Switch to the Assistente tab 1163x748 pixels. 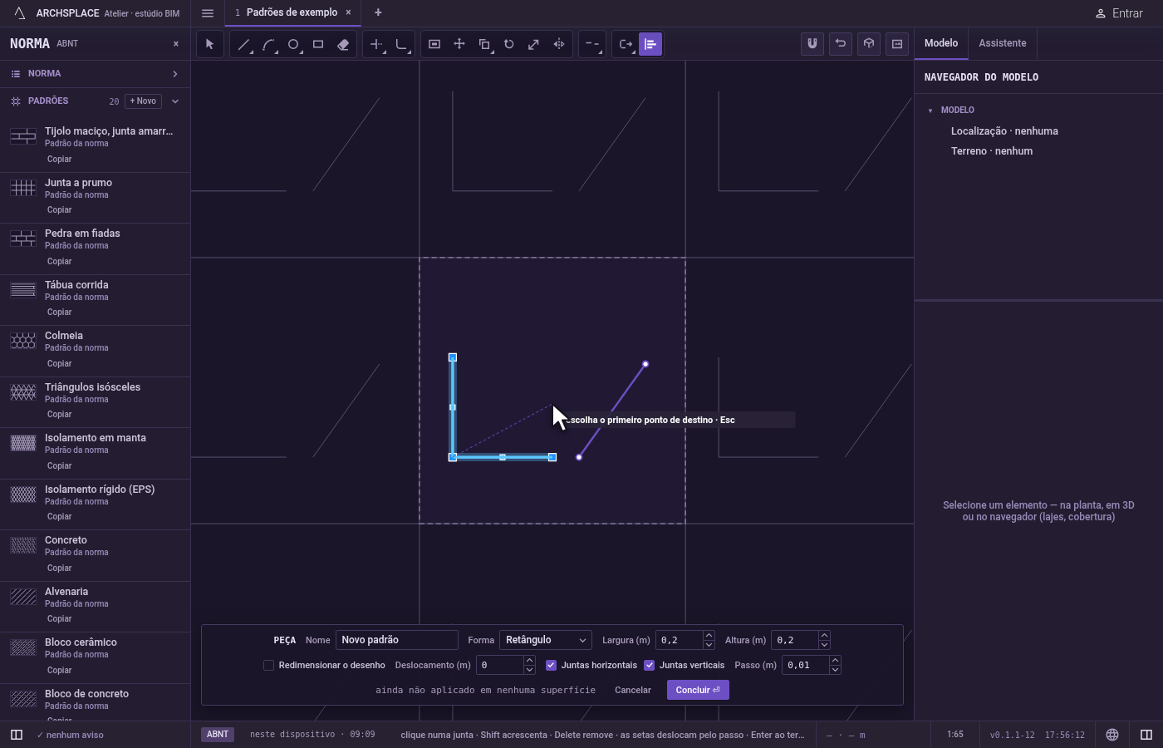click(x=1002, y=43)
